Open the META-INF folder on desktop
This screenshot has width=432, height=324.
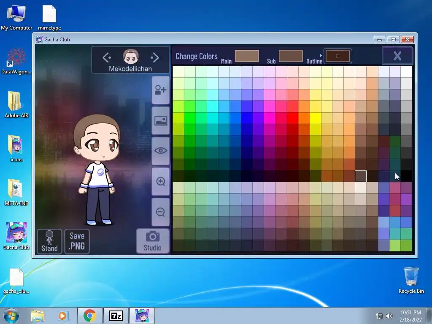(16, 192)
